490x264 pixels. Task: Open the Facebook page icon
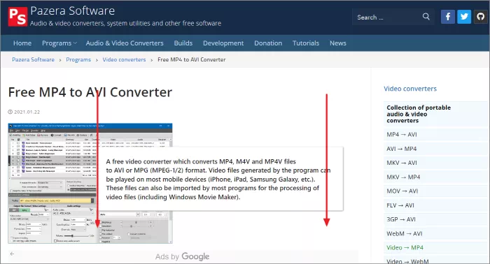click(448, 17)
